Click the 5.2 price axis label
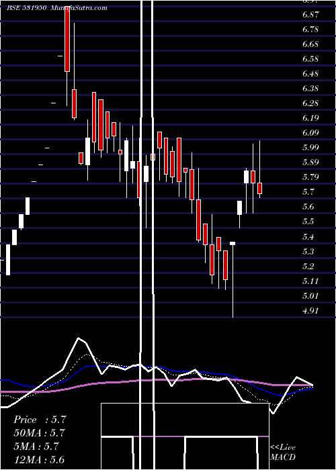The image size is (336, 470). 308,266
